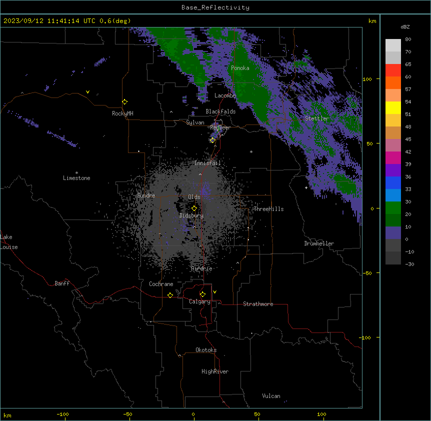Click the -50 tick label on right axis
431x421 pixels.
(367, 273)
